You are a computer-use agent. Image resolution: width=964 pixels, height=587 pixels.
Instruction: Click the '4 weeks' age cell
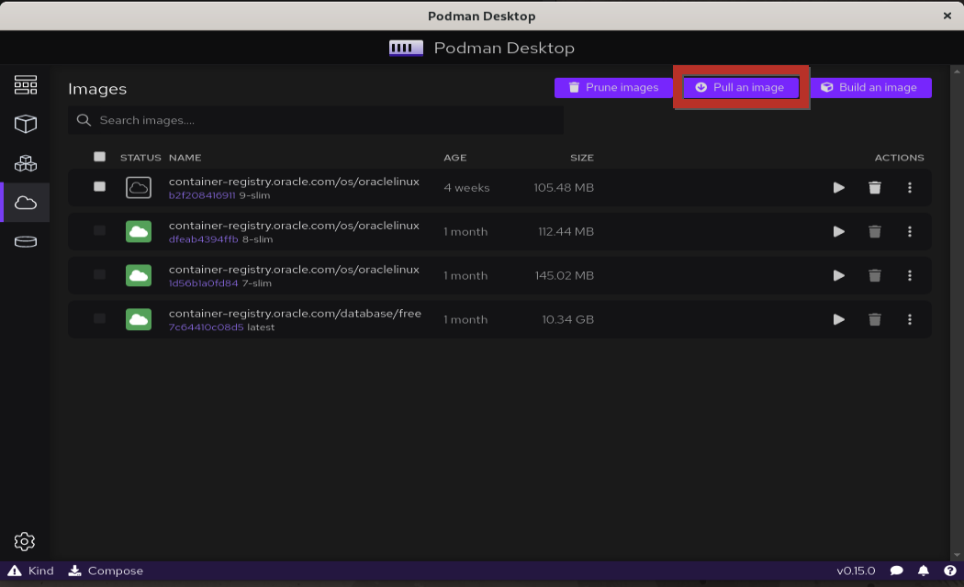(466, 188)
